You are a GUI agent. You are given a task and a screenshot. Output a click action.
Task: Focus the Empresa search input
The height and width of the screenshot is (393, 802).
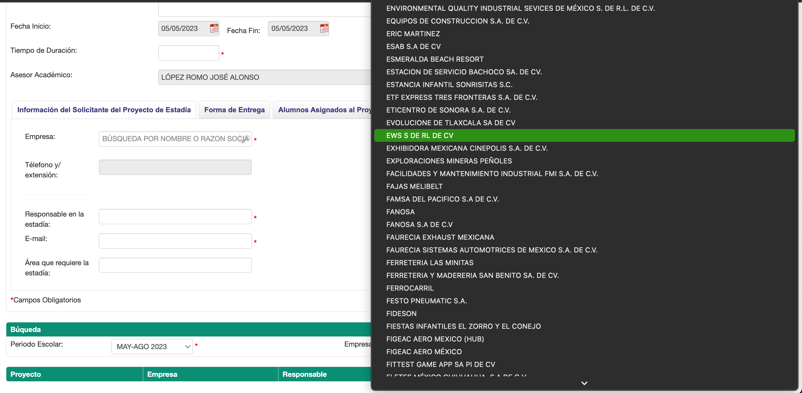coord(170,139)
